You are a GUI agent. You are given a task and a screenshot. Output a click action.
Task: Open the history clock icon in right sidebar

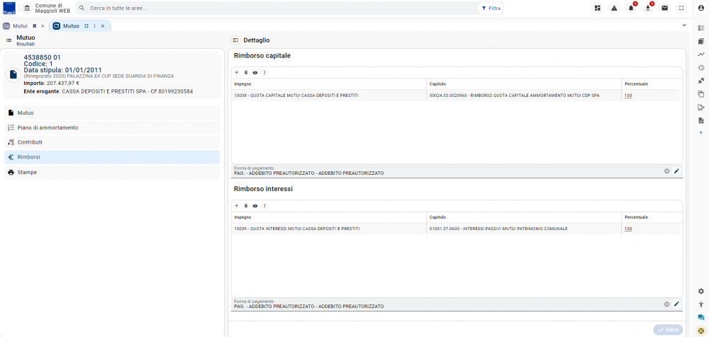tap(701, 68)
